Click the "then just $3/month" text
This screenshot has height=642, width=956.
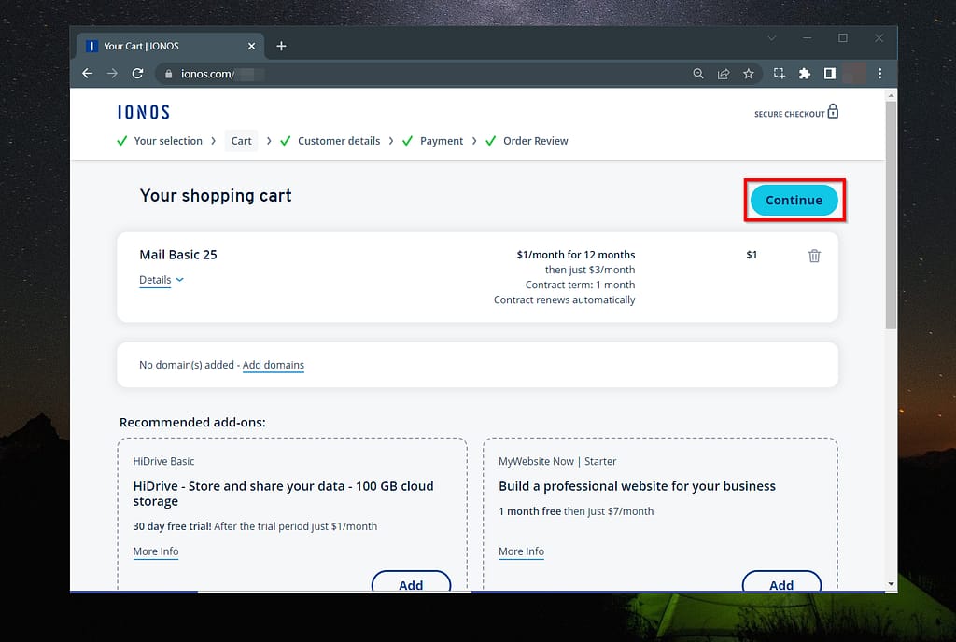[x=590, y=270]
